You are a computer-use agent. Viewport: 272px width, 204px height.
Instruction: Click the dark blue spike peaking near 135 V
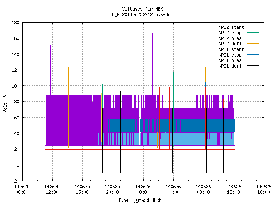[109, 88]
